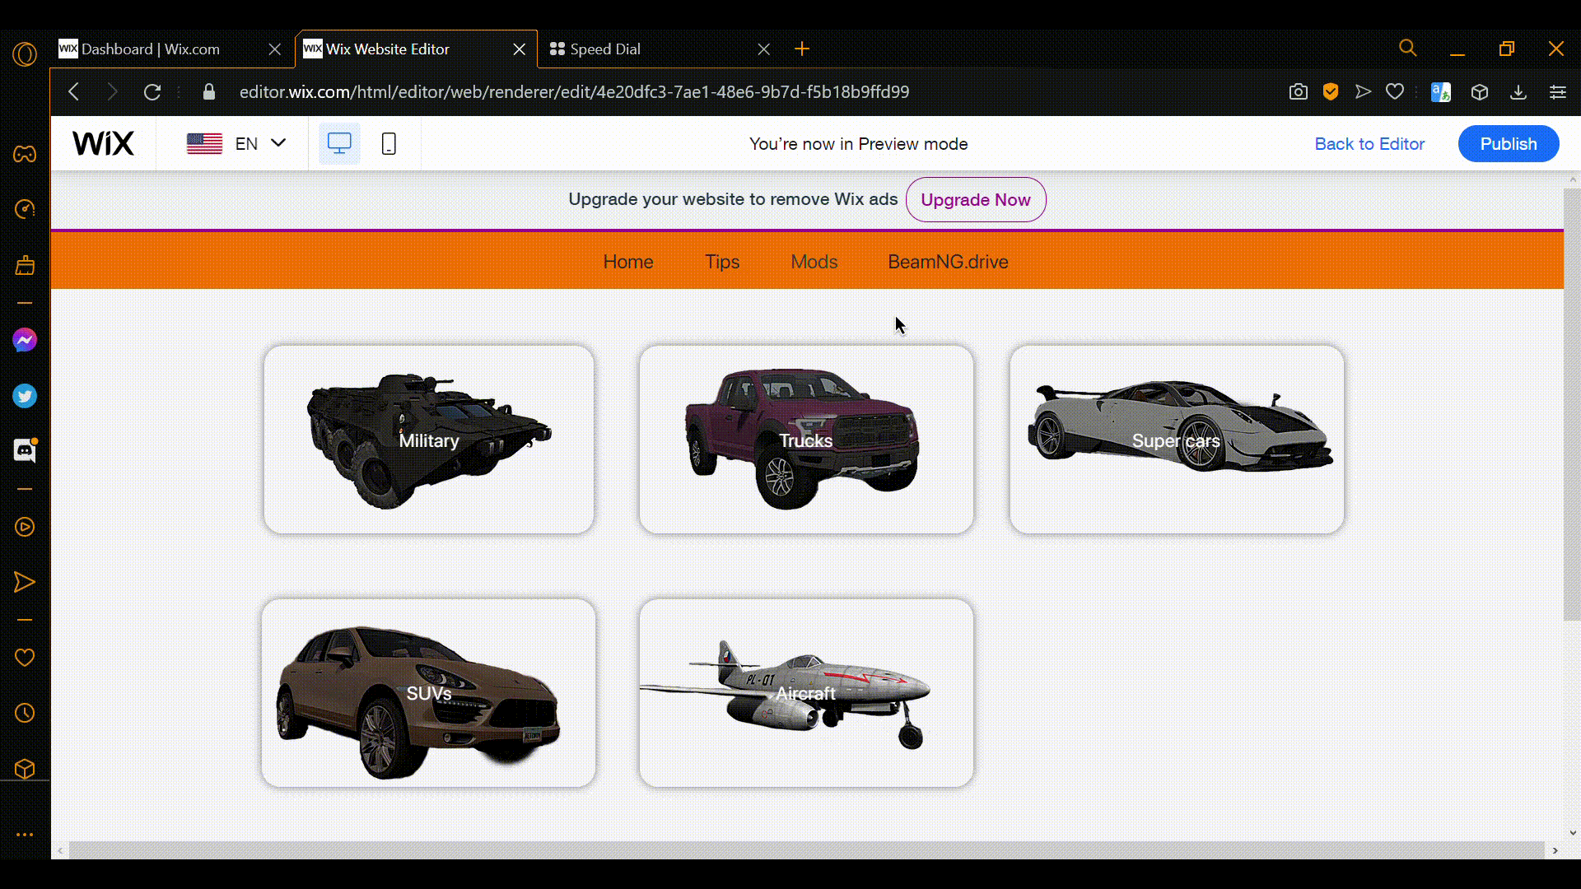Image resolution: width=1581 pixels, height=889 pixels.
Task: Close the Dashboard | Wix.com tab
Action: 275,49
